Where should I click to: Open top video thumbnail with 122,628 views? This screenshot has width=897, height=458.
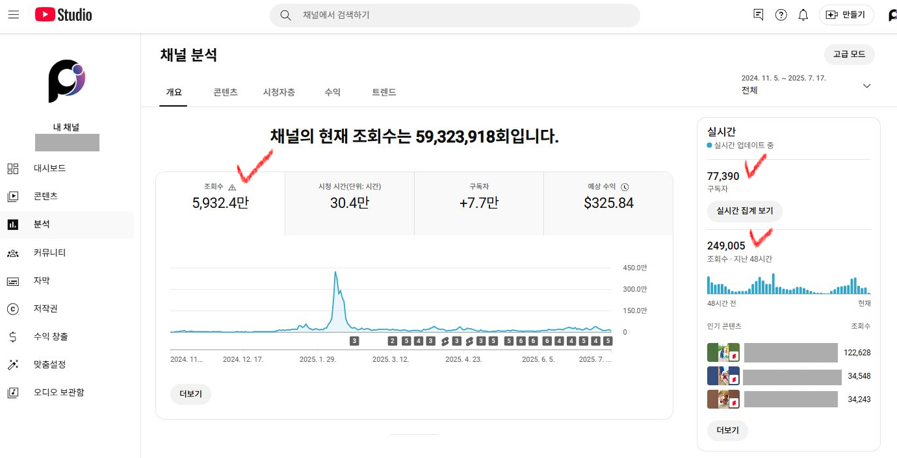[x=723, y=353]
